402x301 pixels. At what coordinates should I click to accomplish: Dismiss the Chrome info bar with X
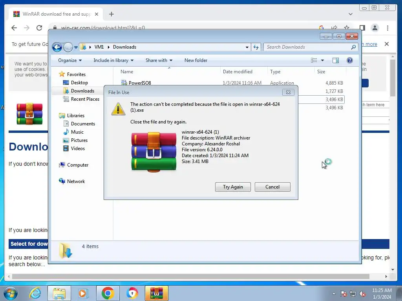tap(387, 44)
